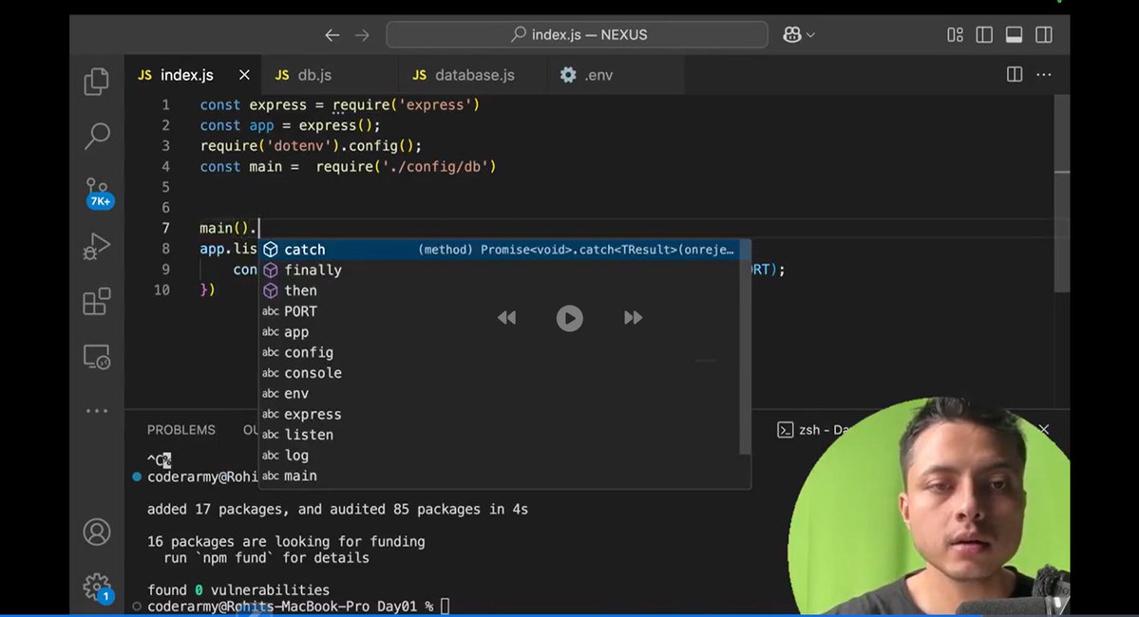Choose the config suggestion
The width and height of the screenshot is (1139, 617).
(499, 352)
